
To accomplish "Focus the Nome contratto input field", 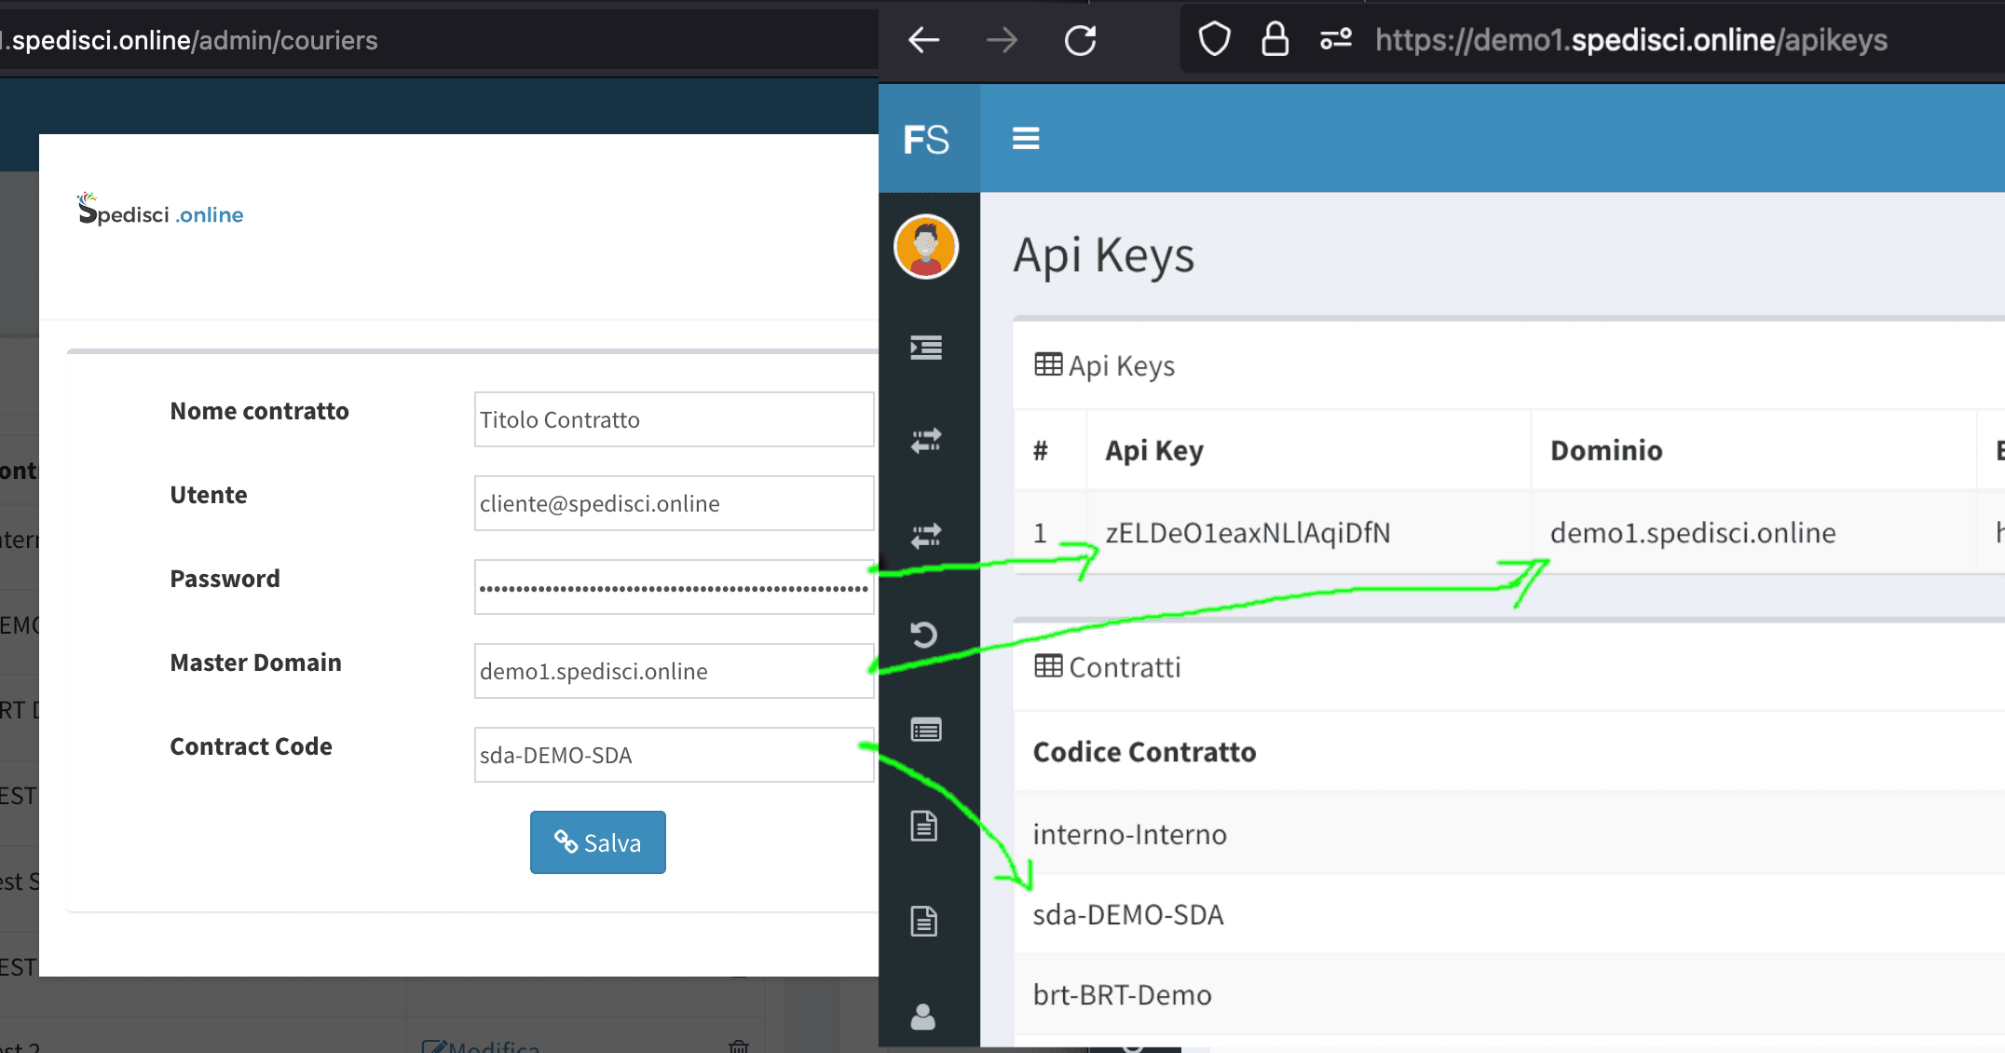I will tap(674, 419).
